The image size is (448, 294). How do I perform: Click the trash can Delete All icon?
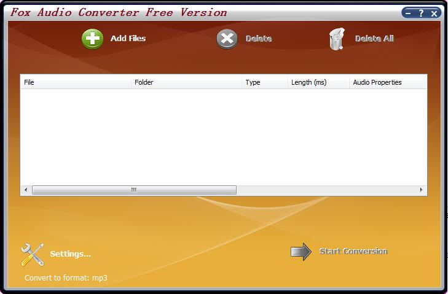[x=337, y=39]
